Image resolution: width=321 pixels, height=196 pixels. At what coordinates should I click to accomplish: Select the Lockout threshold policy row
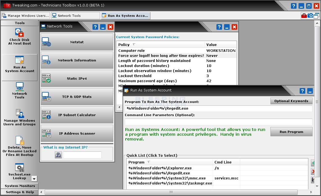click(x=177, y=76)
